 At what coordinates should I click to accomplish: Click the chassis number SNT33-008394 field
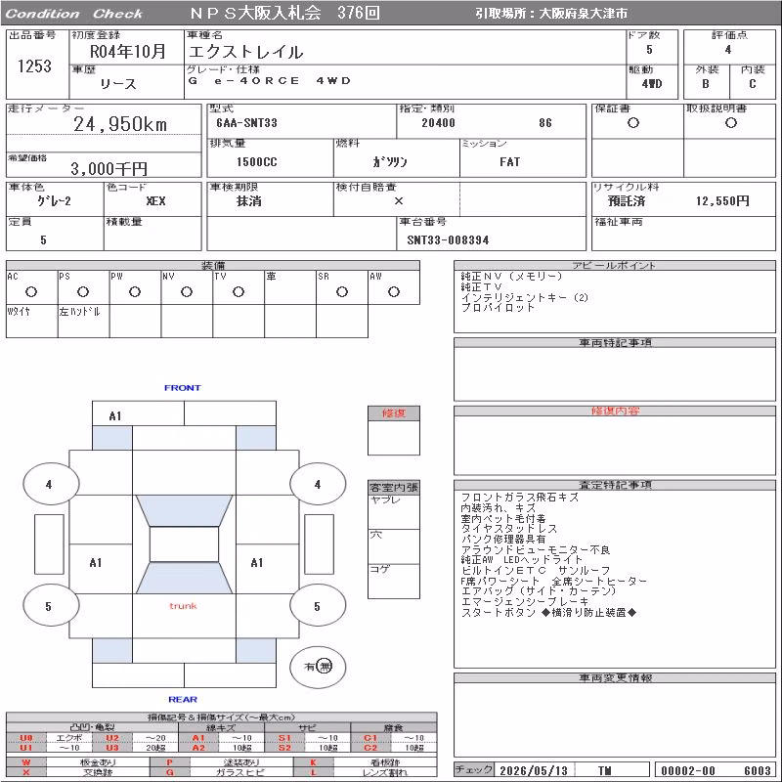pyautogui.click(x=492, y=234)
